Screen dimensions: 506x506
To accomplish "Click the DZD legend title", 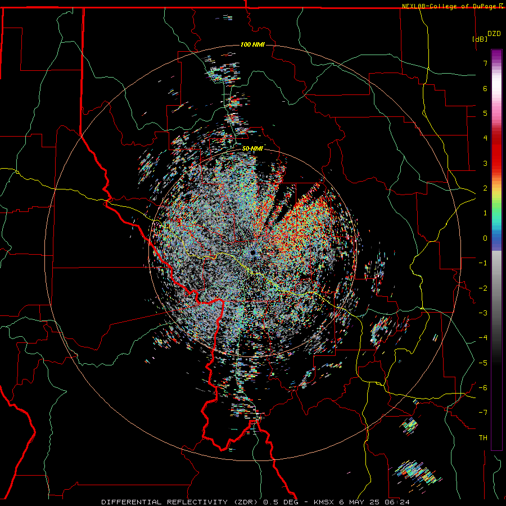I will tap(494, 34).
